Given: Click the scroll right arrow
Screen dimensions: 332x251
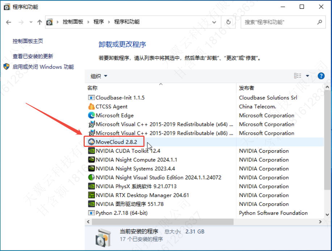Looking at the screenshot, I should tap(320, 222).
